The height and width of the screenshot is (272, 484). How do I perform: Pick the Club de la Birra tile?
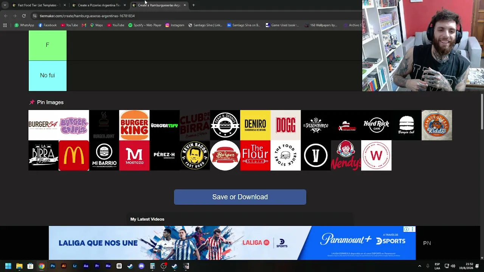coord(195,125)
